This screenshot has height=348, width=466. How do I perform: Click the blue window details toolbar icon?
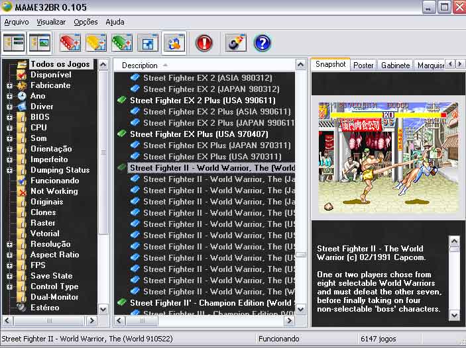click(148, 43)
